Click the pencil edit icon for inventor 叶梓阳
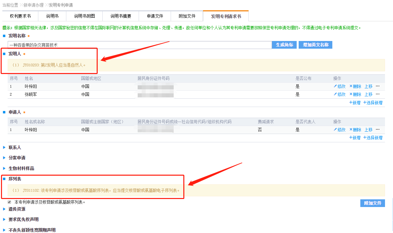 click(335, 86)
